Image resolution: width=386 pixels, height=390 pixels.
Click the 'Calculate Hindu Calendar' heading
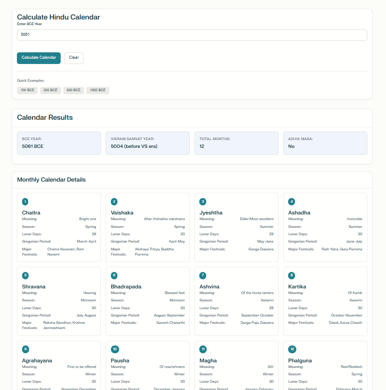pyautogui.click(x=58, y=17)
